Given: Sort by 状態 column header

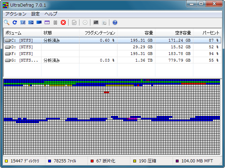Looking at the screenshot, I should tap(60, 33).
